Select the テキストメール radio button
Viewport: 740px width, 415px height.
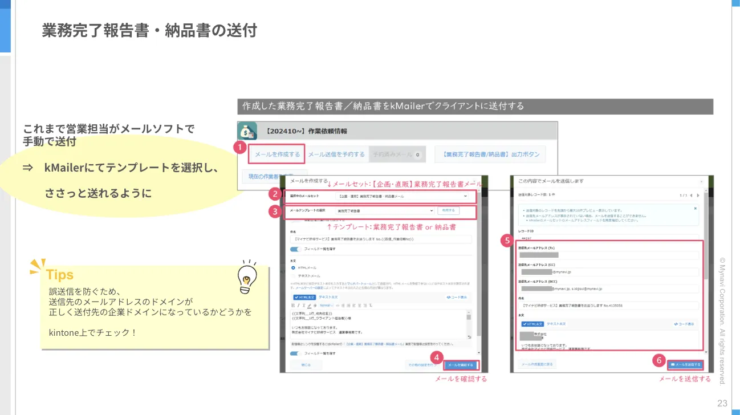294,275
